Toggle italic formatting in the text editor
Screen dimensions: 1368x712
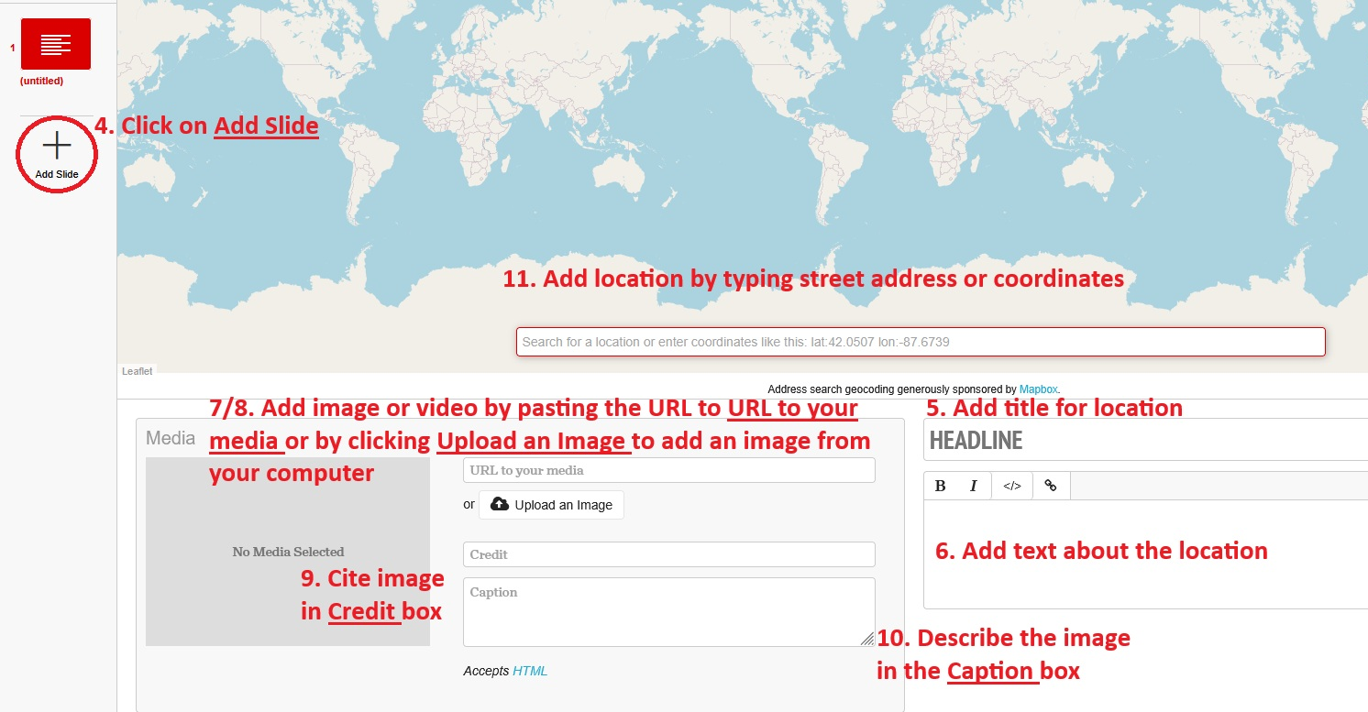974,487
